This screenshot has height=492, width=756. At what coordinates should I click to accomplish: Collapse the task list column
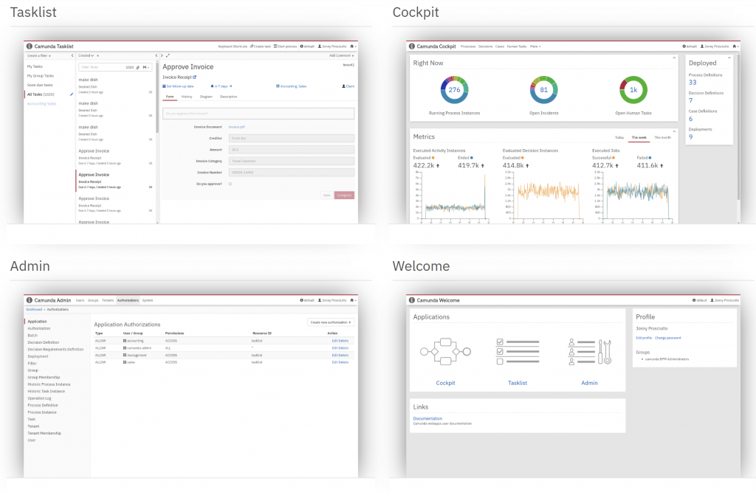coord(157,55)
